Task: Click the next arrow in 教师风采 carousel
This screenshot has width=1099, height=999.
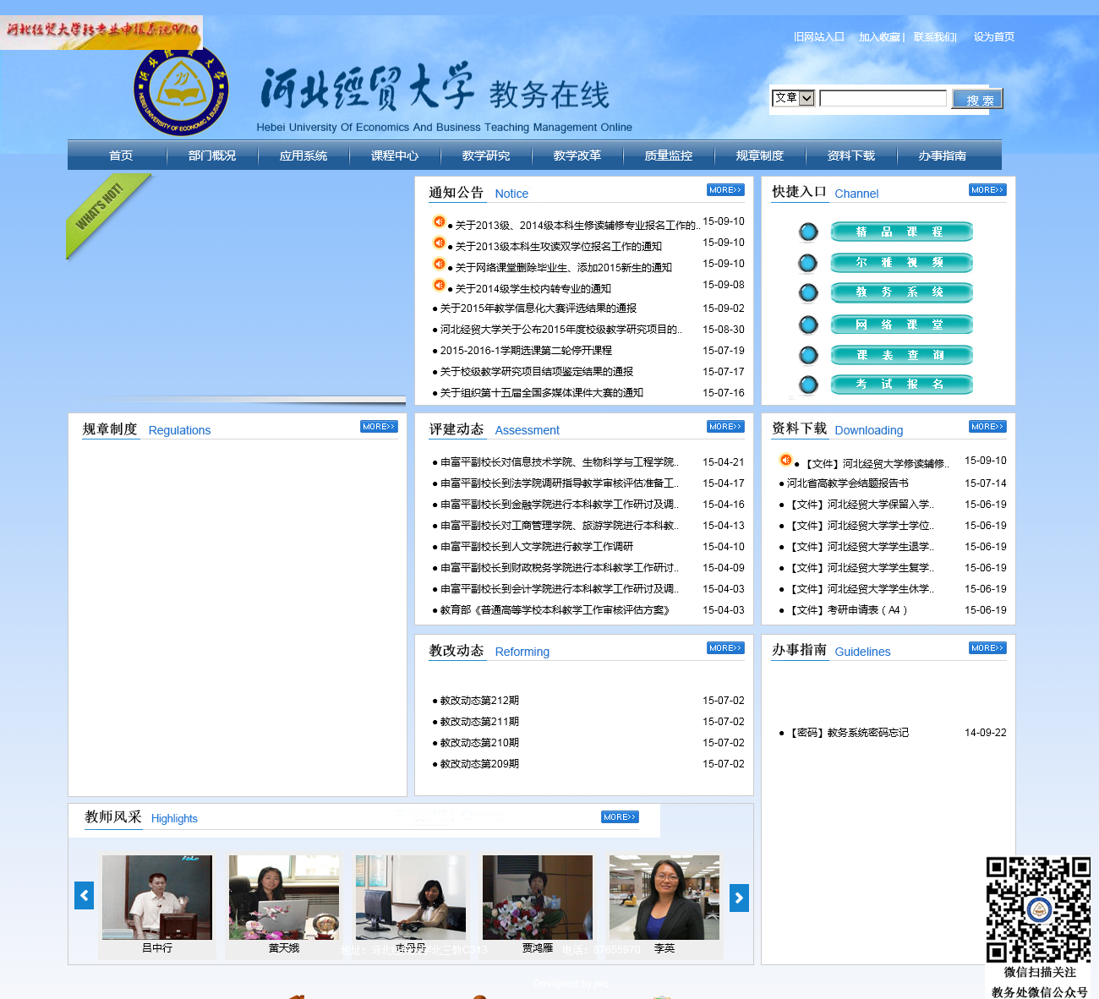Action: pos(739,898)
